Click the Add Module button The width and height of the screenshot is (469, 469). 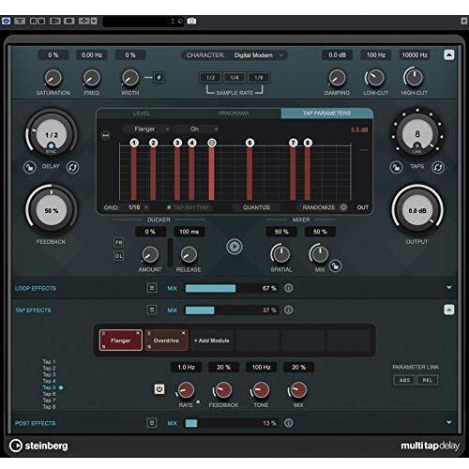[x=212, y=340]
